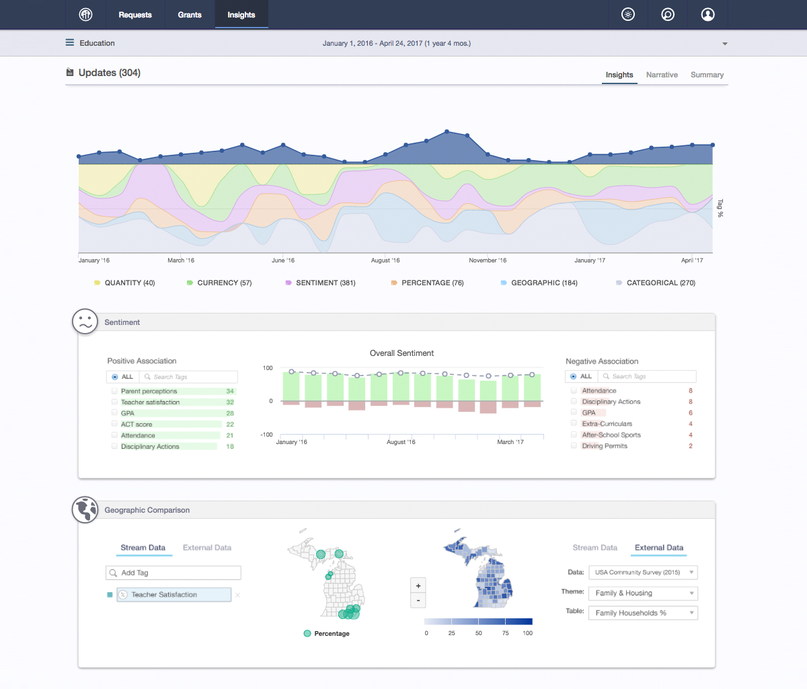807x689 pixels.
Task: Check the Disciplinary Actions negative checkbox
Action: coord(574,402)
